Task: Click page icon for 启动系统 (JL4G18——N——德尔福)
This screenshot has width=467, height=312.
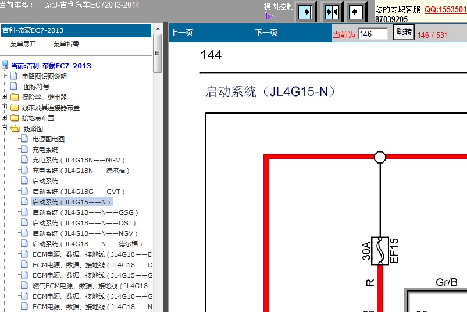Action: coord(24,243)
